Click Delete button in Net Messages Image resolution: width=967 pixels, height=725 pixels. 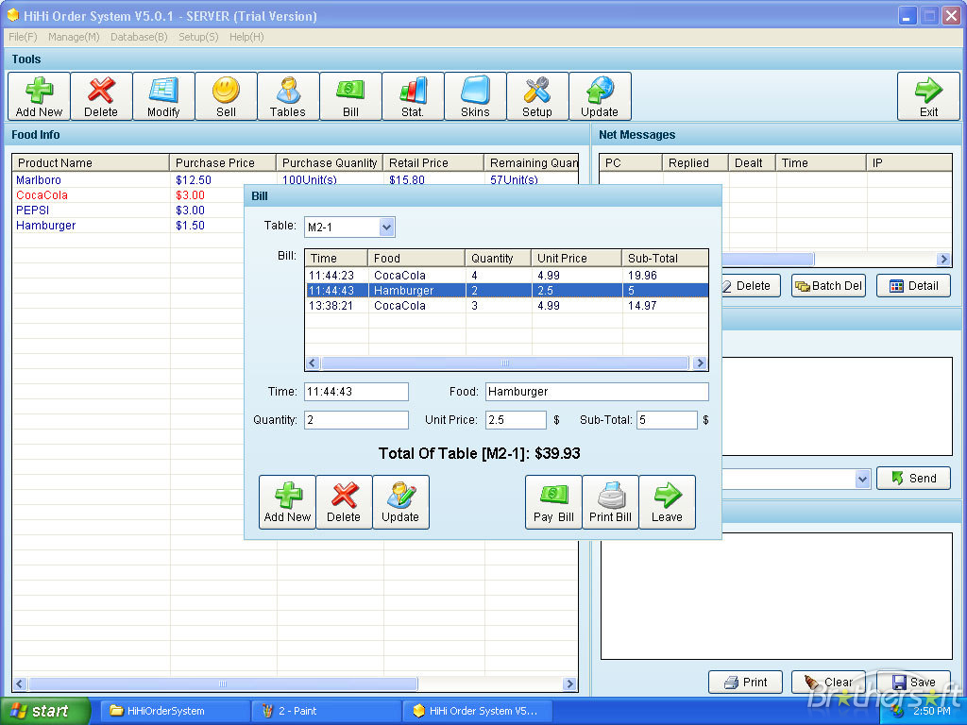pyautogui.click(x=751, y=286)
